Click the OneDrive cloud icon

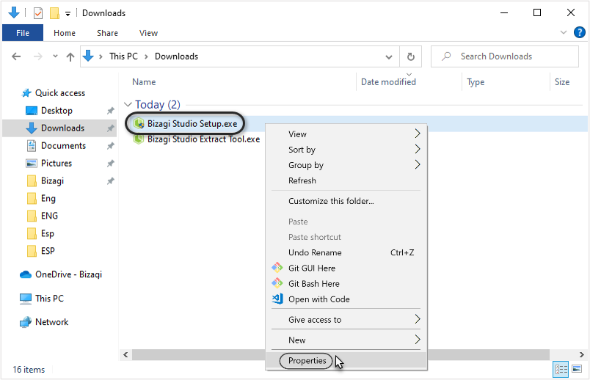(26, 274)
